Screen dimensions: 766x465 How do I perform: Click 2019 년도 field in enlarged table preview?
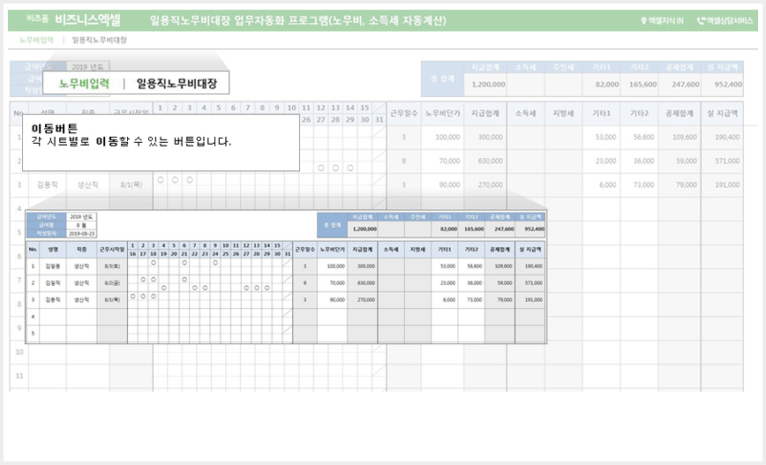point(81,217)
